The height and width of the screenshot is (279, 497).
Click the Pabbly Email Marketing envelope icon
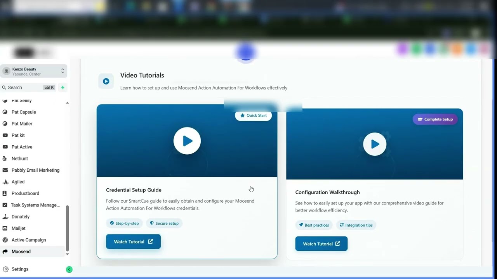coord(5,170)
